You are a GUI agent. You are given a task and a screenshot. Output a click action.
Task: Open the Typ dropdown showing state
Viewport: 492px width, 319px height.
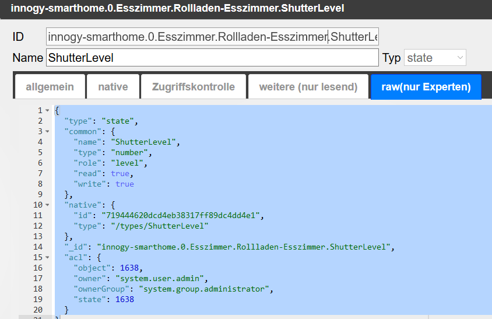pos(435,58)
